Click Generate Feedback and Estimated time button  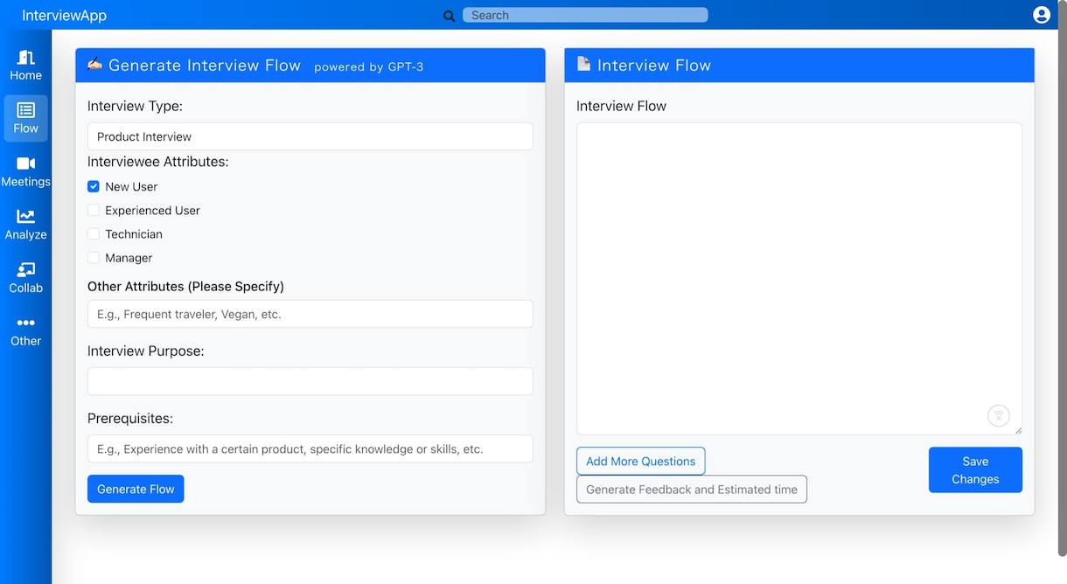point(692,489)
